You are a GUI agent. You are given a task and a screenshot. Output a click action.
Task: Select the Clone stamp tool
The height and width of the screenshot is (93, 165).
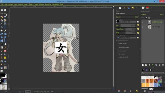point(2,58)
